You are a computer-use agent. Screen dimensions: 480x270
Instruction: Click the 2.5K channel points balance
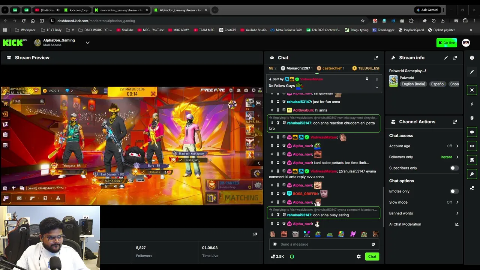(x=277, y=256)
